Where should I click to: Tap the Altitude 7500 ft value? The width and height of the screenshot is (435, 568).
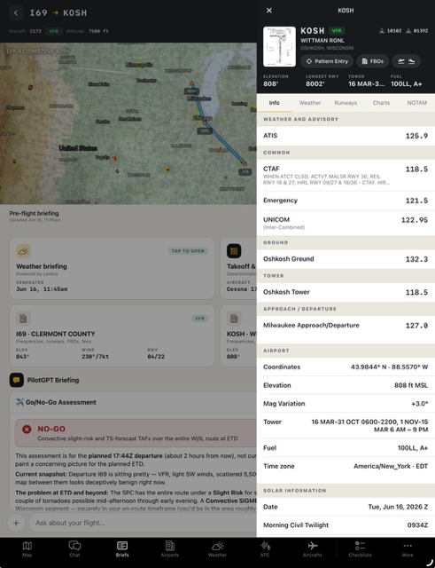tap(98, 31)
